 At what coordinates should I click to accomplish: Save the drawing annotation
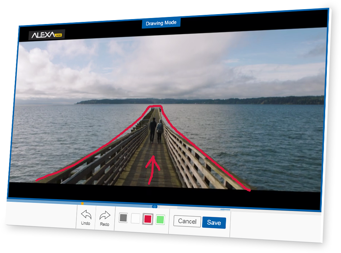tap(214, 223)
